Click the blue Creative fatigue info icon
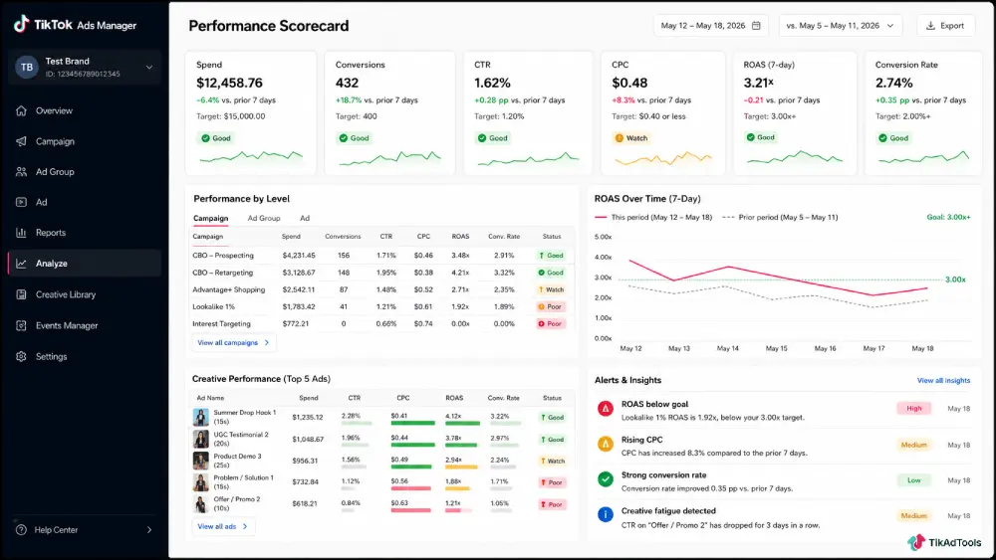 (606, 515)
